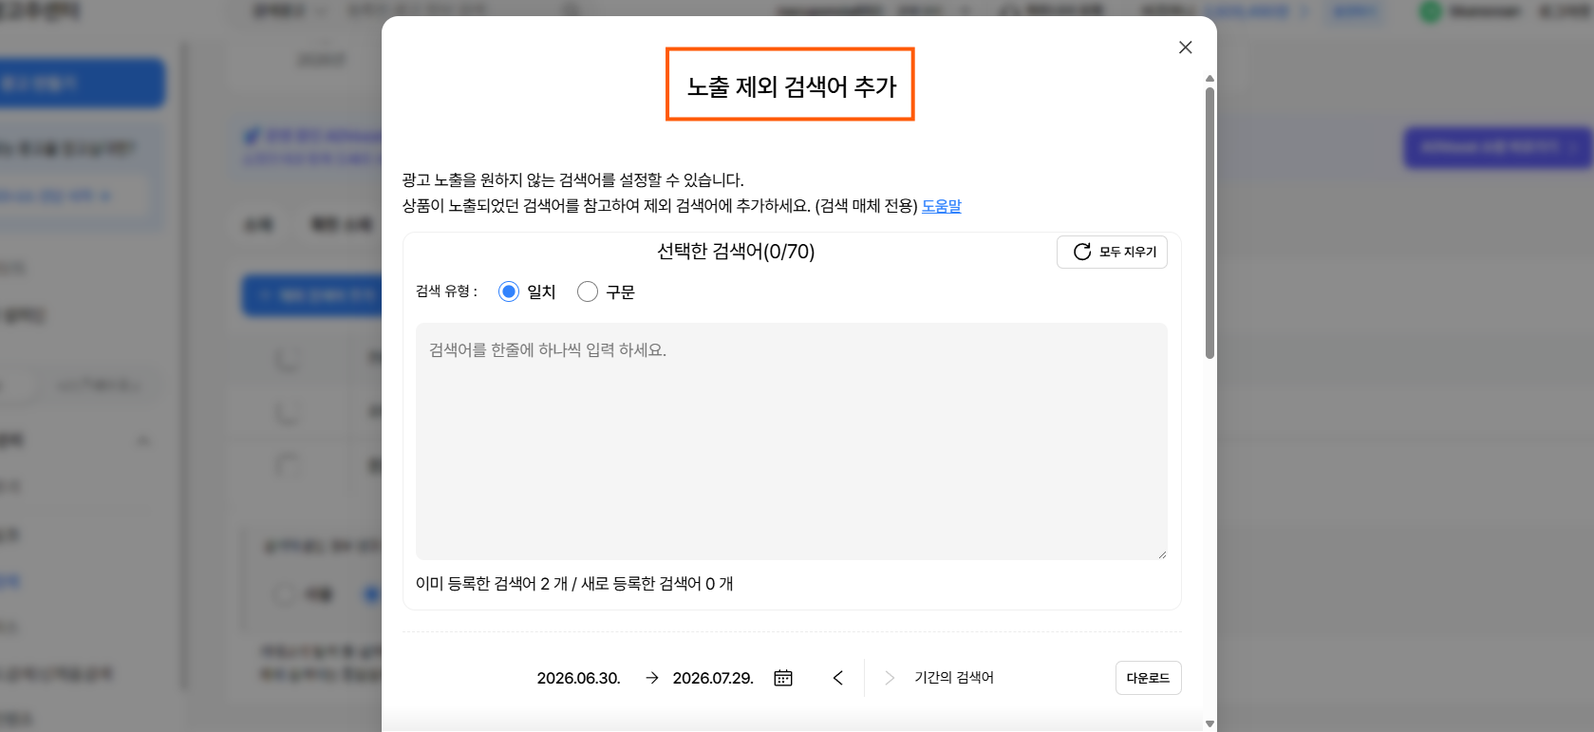Go to next period with right chevron

tap(890, 678)
